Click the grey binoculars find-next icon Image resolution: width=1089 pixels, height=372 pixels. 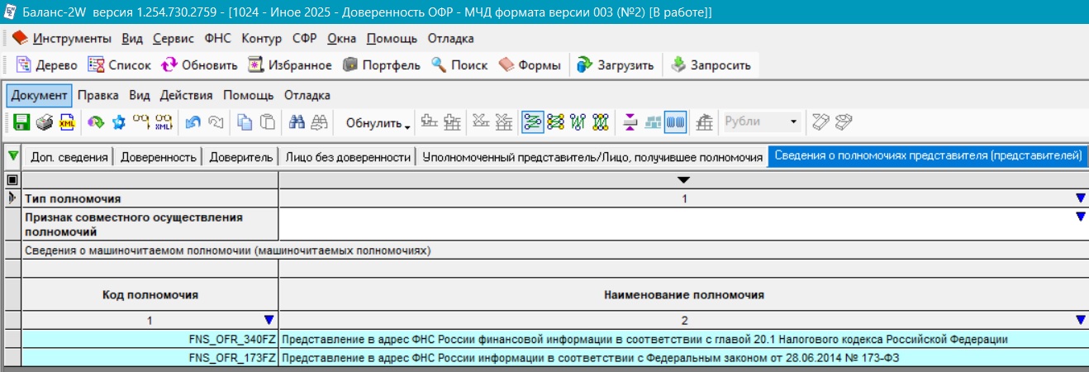point(319,122)
